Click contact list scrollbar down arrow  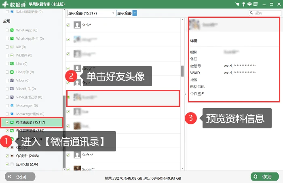(x=182, y=168)
